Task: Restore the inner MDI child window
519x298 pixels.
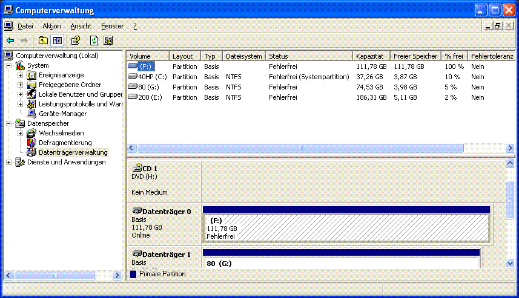Action: (497, 26)
